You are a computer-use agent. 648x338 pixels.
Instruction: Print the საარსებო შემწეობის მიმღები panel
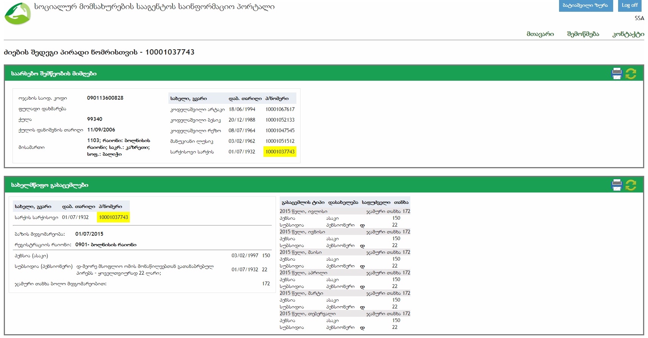(x=617, y=74)
